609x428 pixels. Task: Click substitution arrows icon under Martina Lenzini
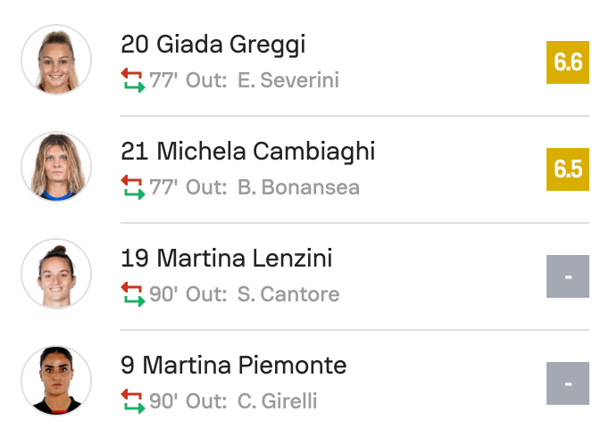(x=132, y=294)
